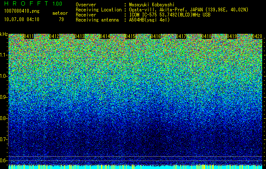Click the 0416 time marker
Screen dimensions: 266x169
click(x=156, y=36)
